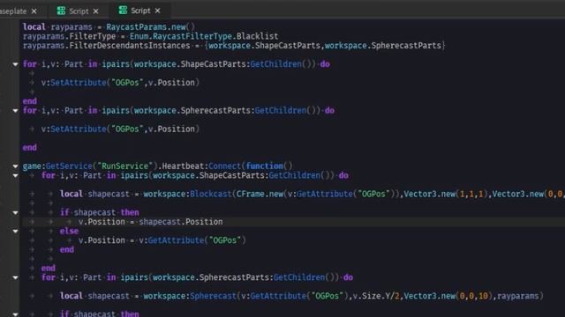Screen dimensions: 565x317
Task: Click the 'end' closing the else block
Action: pos(67,250)
